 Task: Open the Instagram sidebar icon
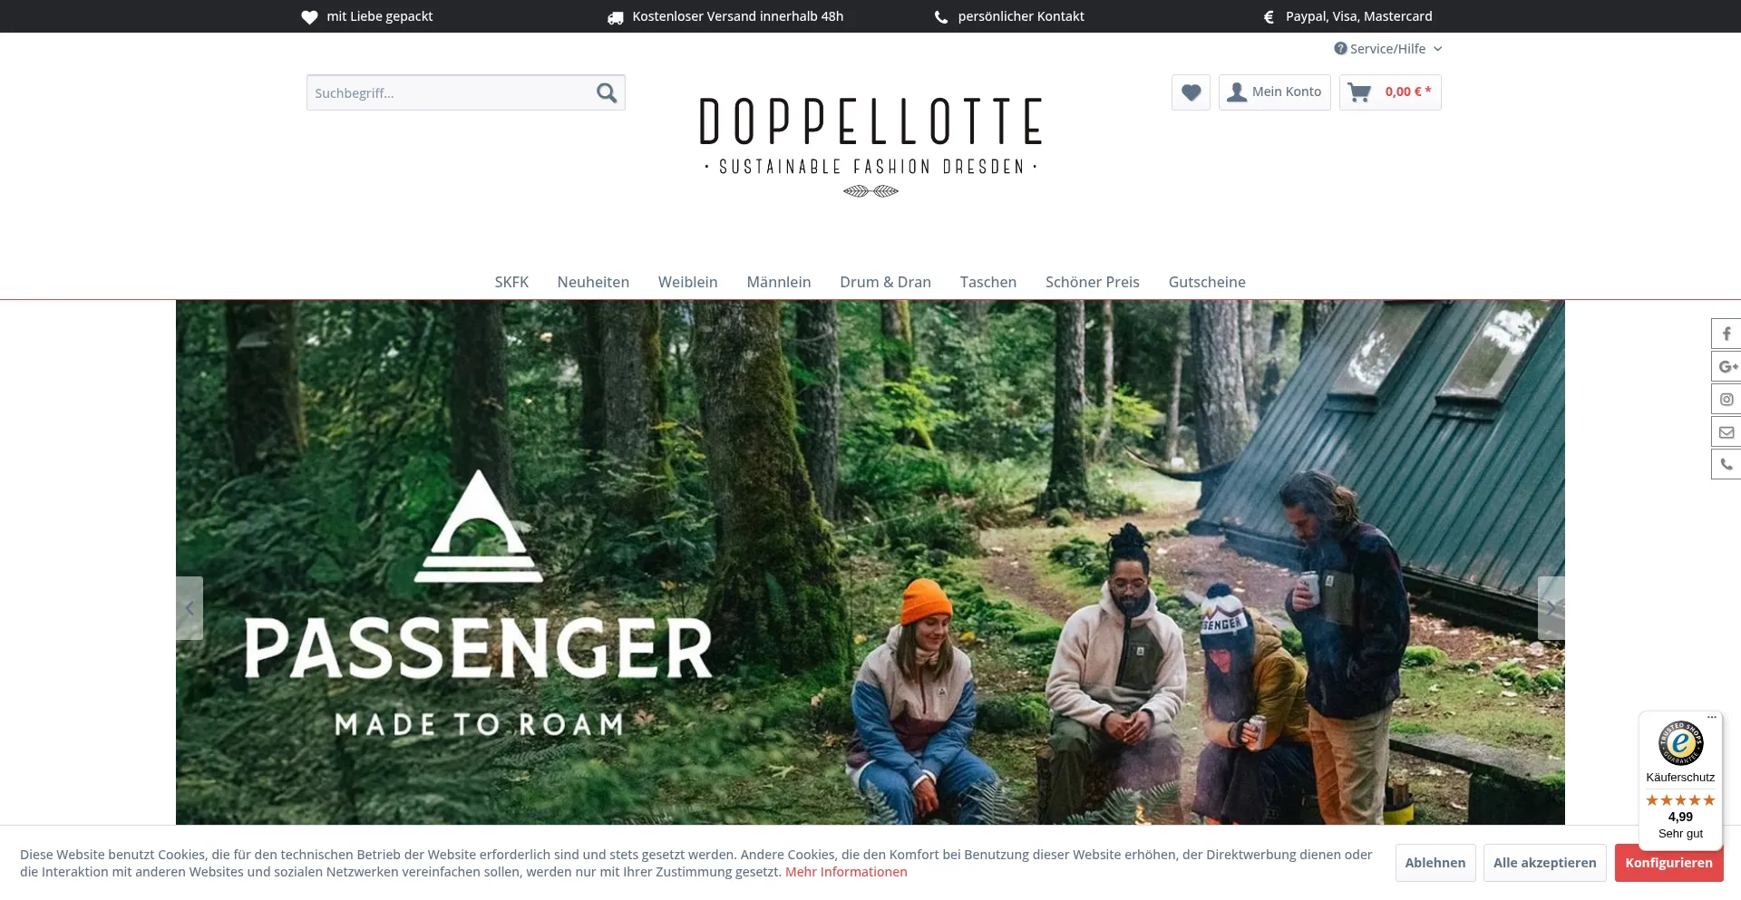tap(1726, 399)
